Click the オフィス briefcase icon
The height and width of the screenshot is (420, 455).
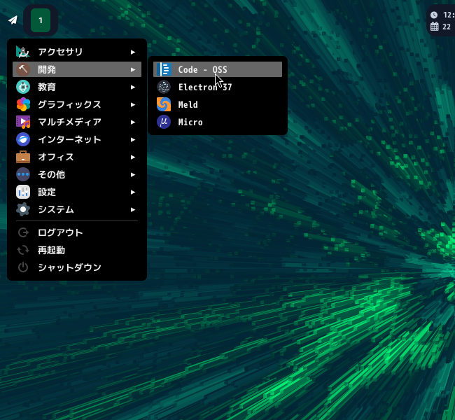[x=23, y=157]
